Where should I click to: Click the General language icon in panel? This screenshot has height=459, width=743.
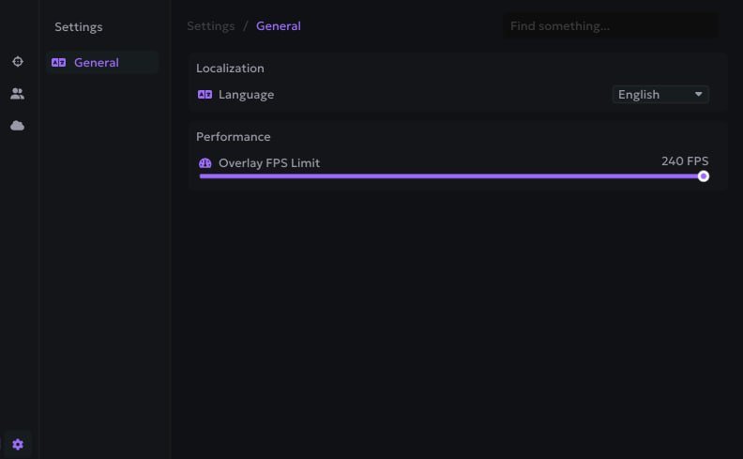click(x=59, y=63)
